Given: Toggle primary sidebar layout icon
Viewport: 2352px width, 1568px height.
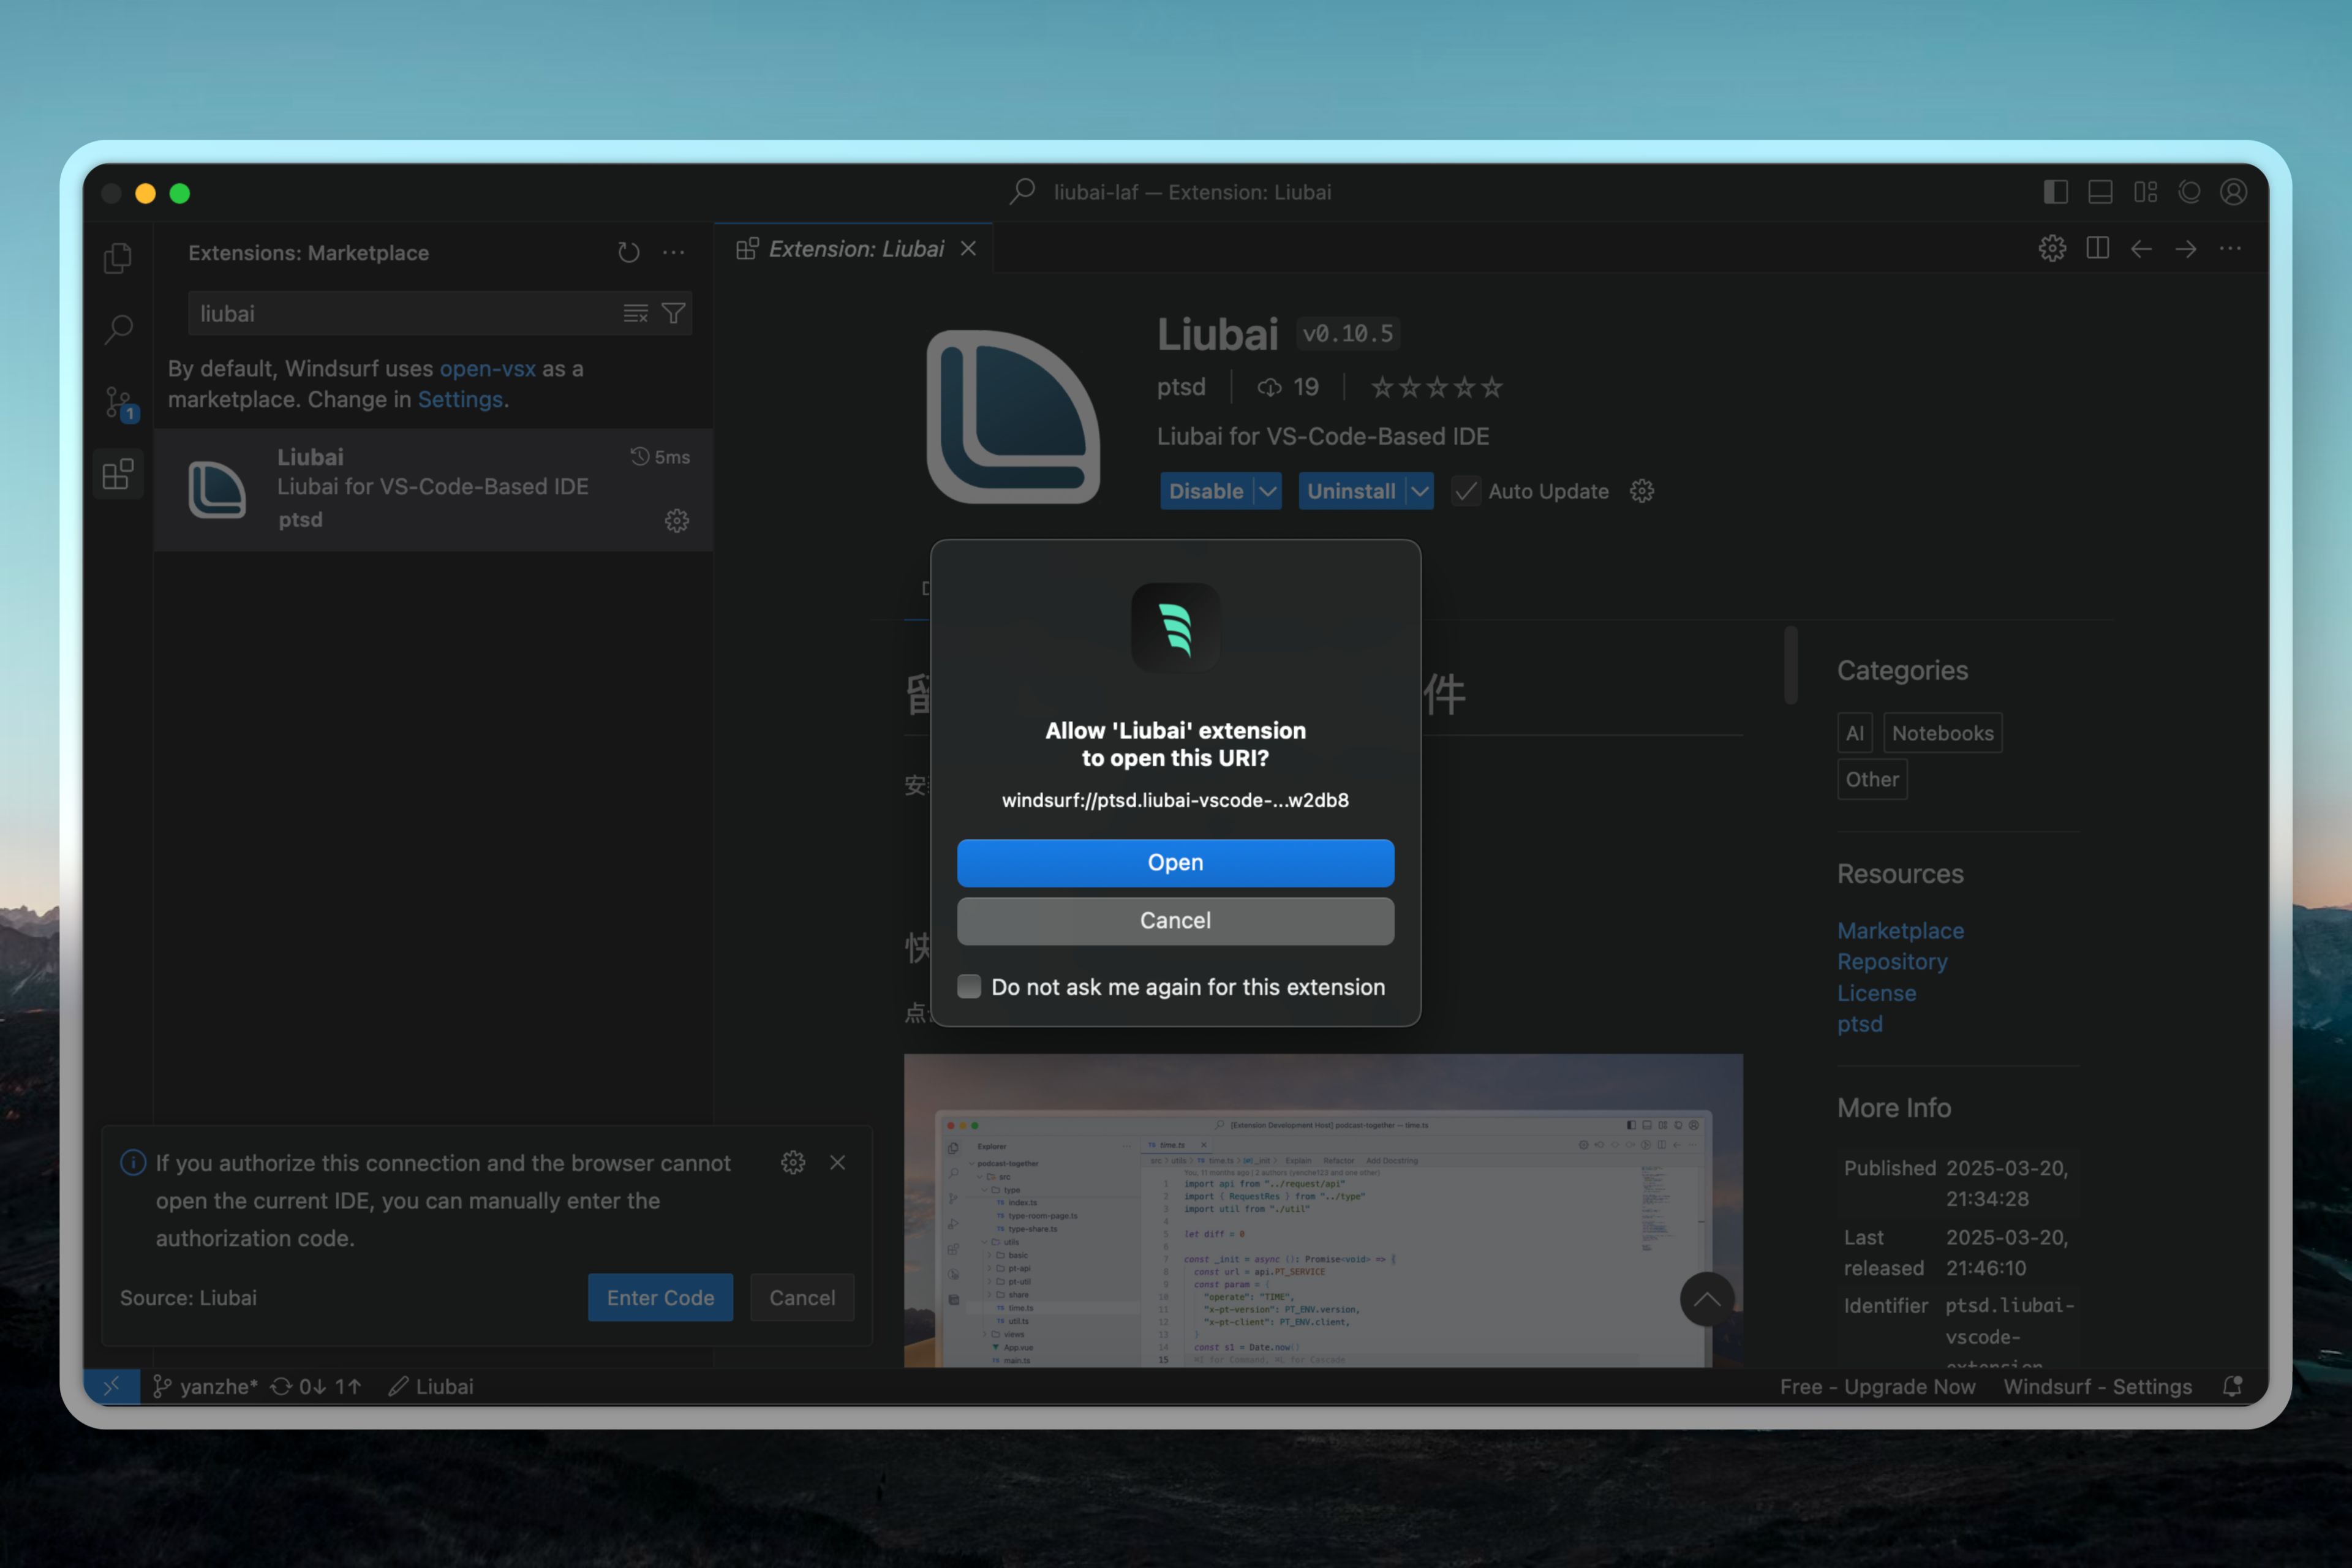Looking at the screenshot, I should click(2055, 192).
